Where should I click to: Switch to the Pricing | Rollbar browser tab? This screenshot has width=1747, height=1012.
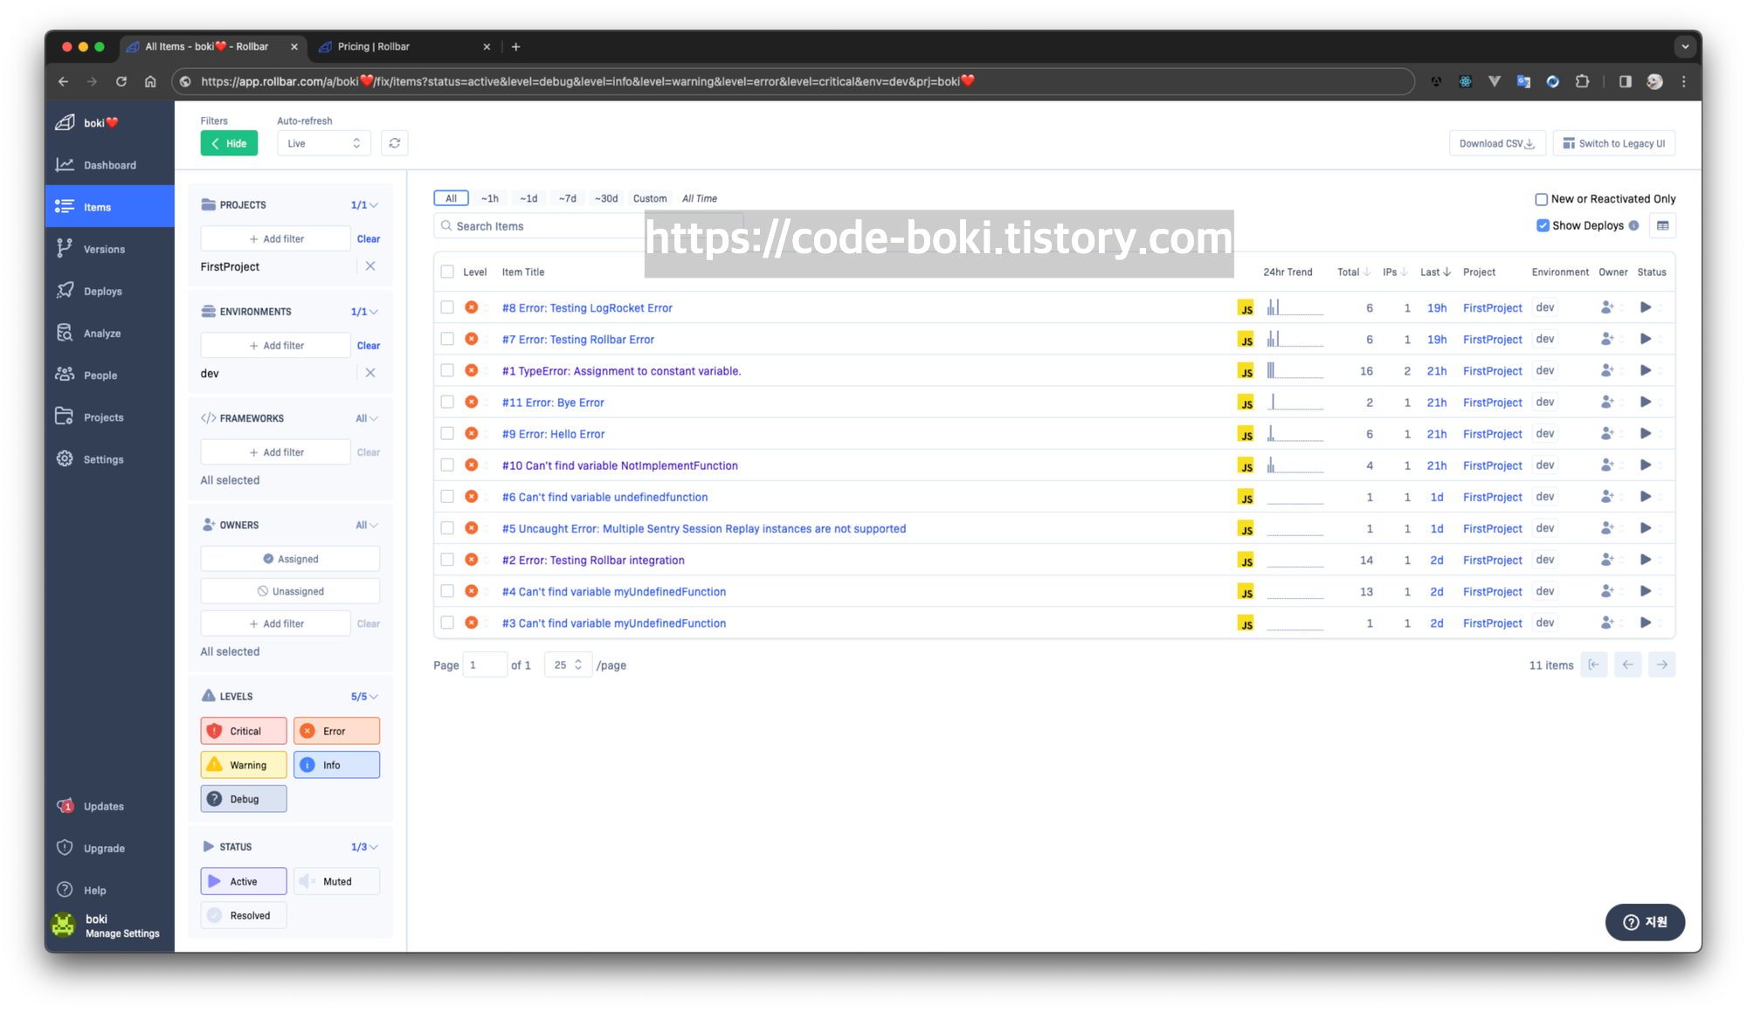point(374,46)
